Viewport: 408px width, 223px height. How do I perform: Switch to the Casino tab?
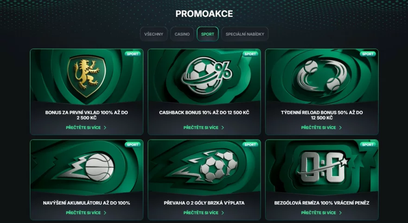click(x=182, y=34)
